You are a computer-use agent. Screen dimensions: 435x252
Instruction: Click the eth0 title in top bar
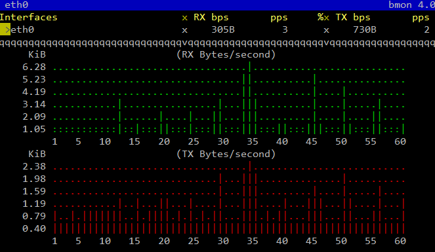click(x=16, y=5)
